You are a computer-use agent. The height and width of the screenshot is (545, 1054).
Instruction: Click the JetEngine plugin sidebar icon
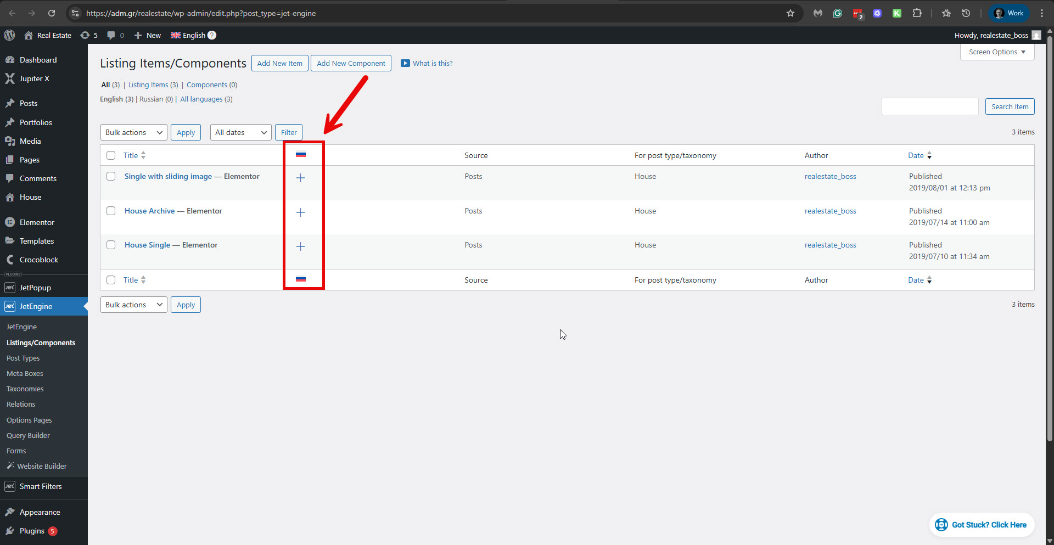pos(10,306)
